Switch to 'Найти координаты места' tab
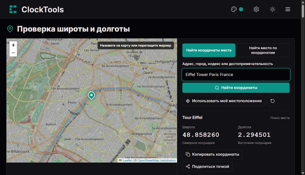 pos(209,50)
